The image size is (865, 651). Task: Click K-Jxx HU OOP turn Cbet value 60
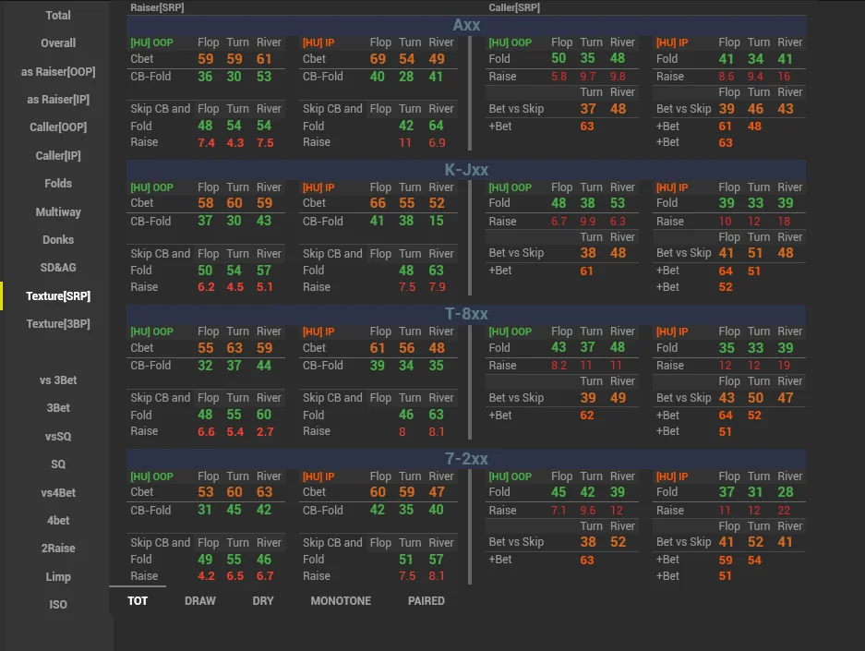point(234,203)
